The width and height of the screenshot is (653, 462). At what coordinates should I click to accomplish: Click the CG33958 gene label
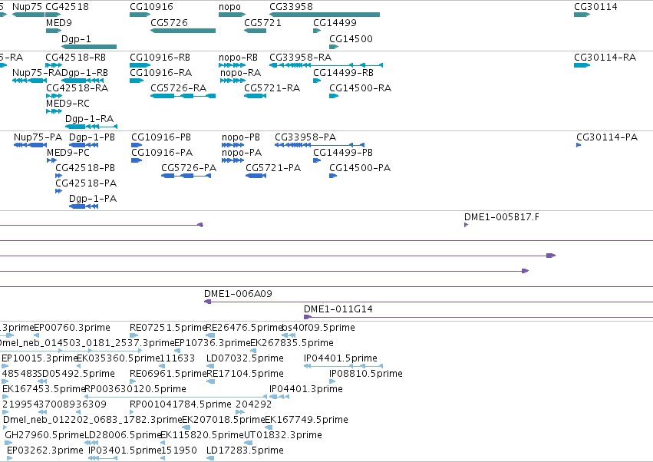(x=291, y=7)
